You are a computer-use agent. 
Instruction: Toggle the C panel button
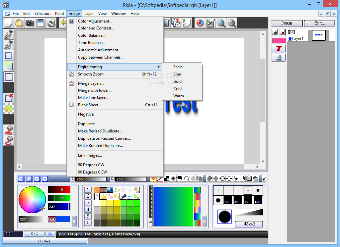pos(21,179)
